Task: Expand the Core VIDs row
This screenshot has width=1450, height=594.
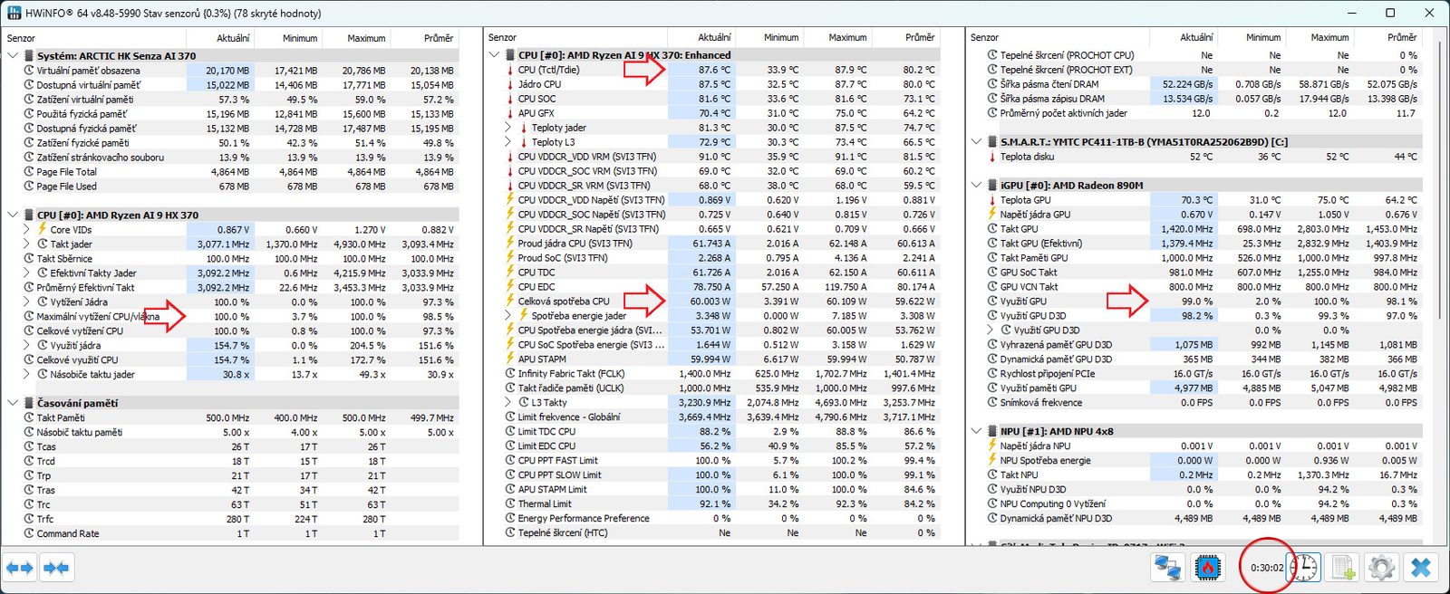Action: [x=27, y=230]
